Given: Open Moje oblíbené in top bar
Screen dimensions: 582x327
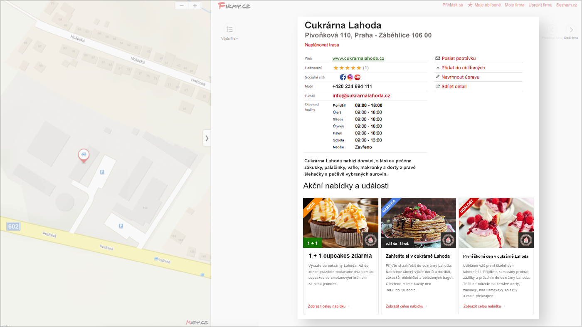Looking at the screenshot, I should click(x=487, y=5).
